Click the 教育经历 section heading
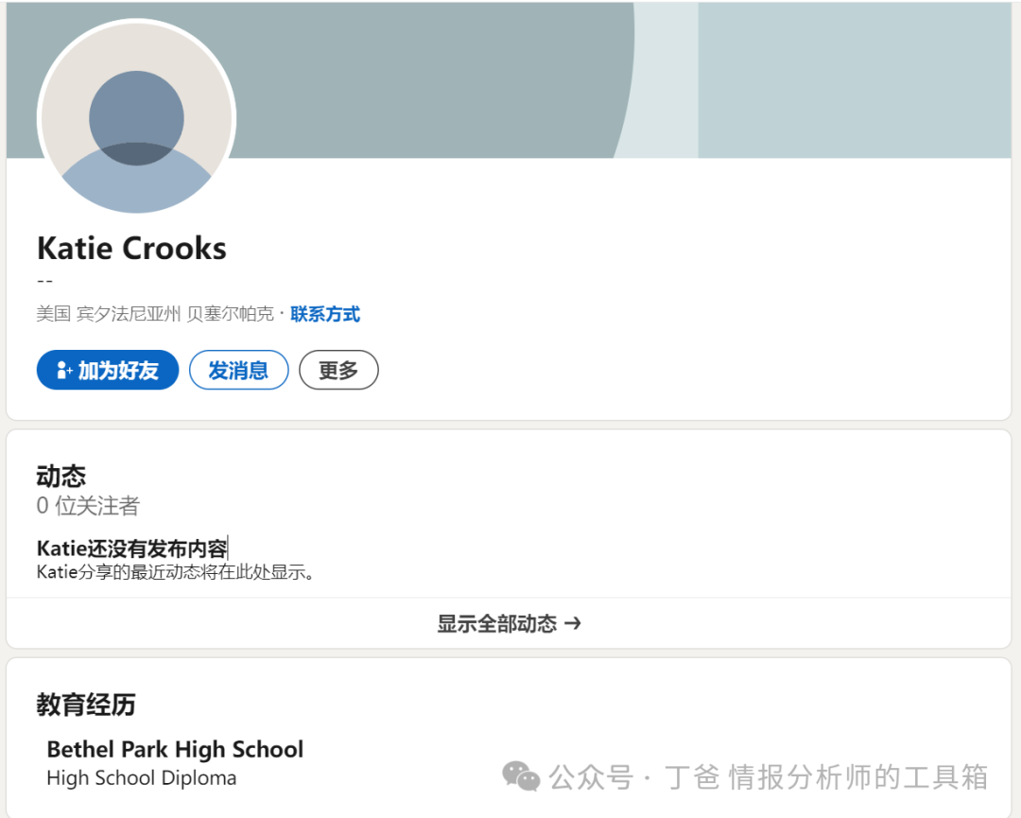Image resolution: width=1021 pixels, height=818 pixels. click(x=86, y=704)
